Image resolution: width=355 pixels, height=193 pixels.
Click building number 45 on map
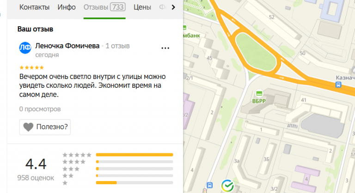(209, 58)
